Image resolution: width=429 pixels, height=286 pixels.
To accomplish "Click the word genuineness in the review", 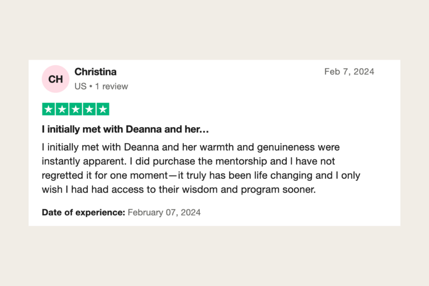I will point(286,147).
